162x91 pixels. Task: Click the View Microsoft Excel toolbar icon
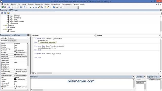(x=3, y=7)
